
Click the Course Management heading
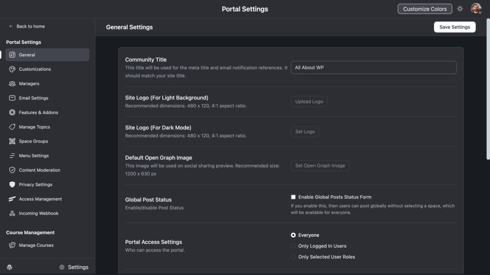pyautogui.click(x=30, y=232)
